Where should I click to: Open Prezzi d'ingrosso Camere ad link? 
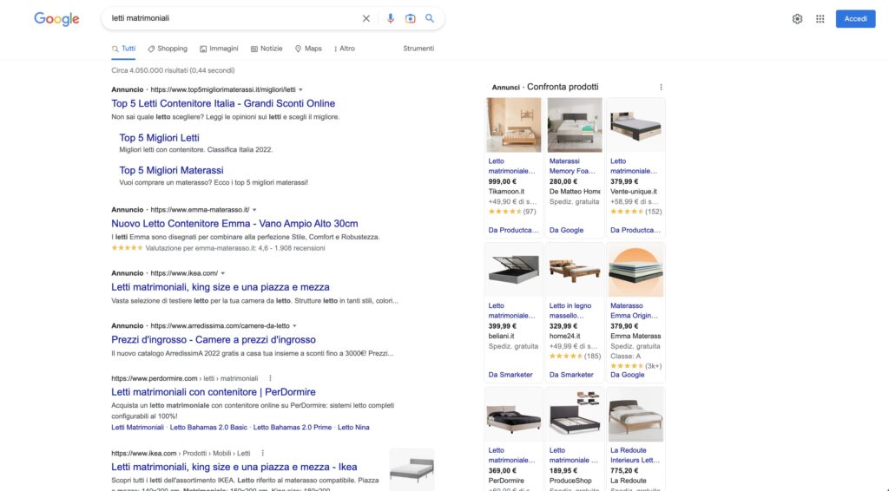[x=214, y=340]
